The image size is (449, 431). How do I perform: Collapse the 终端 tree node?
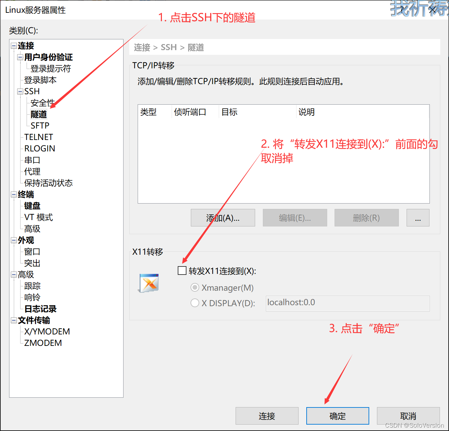pos(13,194)
